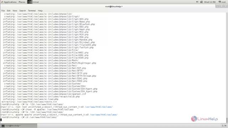This screenshot has height=128, width=228.
Task: Open the Help menu
Action: (x=40, y=11)
